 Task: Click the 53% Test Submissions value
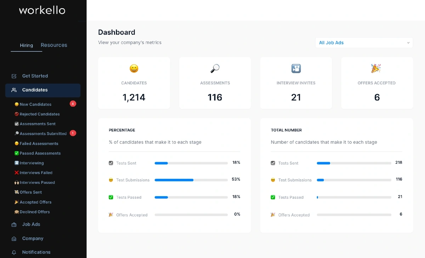pyautogui.click(x=236, y=180)
